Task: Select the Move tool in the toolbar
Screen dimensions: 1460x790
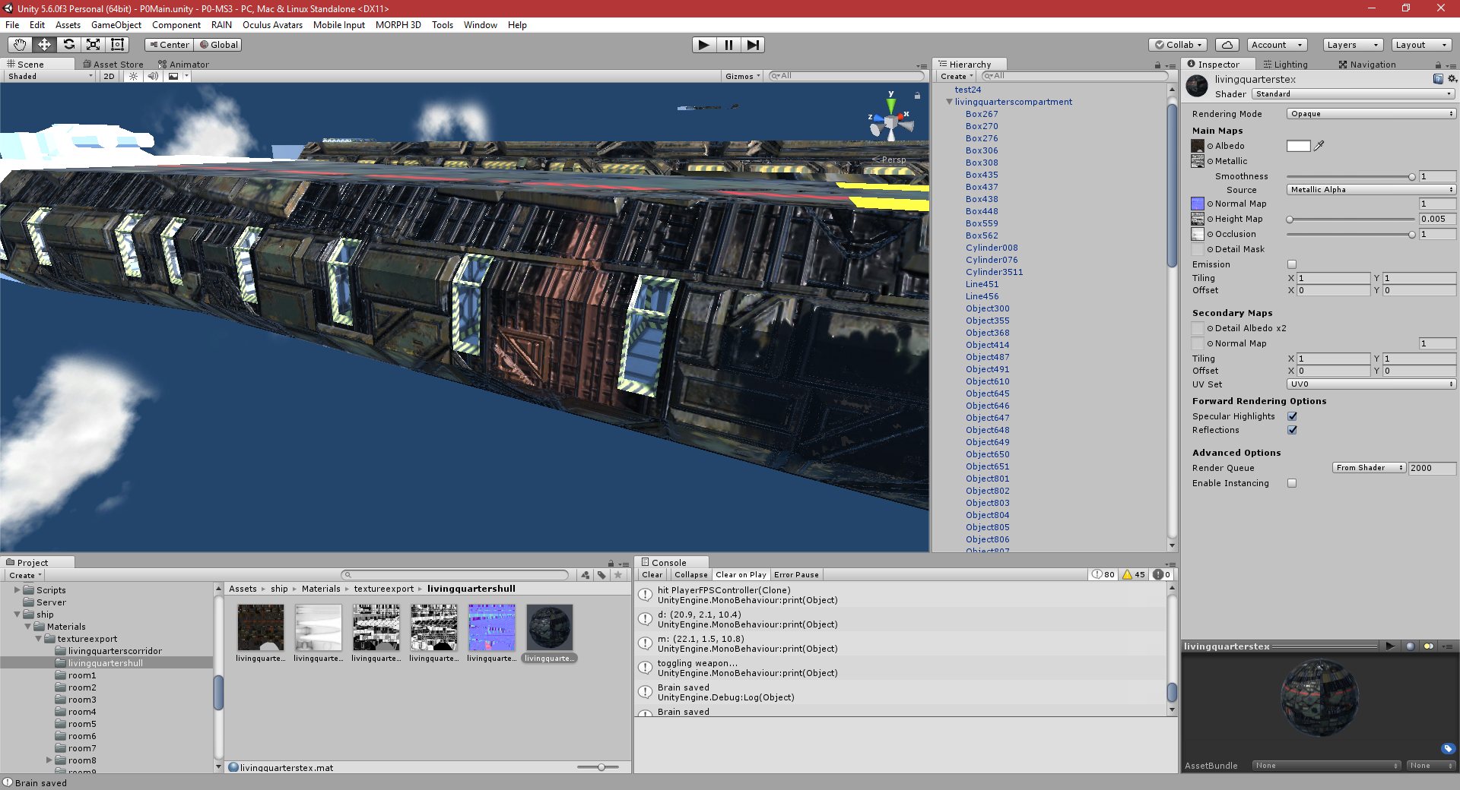Action: coord(44,45)
